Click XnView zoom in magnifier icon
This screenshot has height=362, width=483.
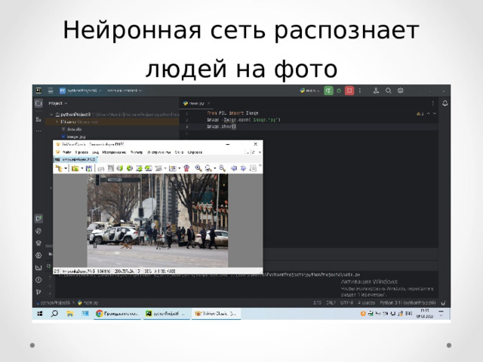[198, 168]
